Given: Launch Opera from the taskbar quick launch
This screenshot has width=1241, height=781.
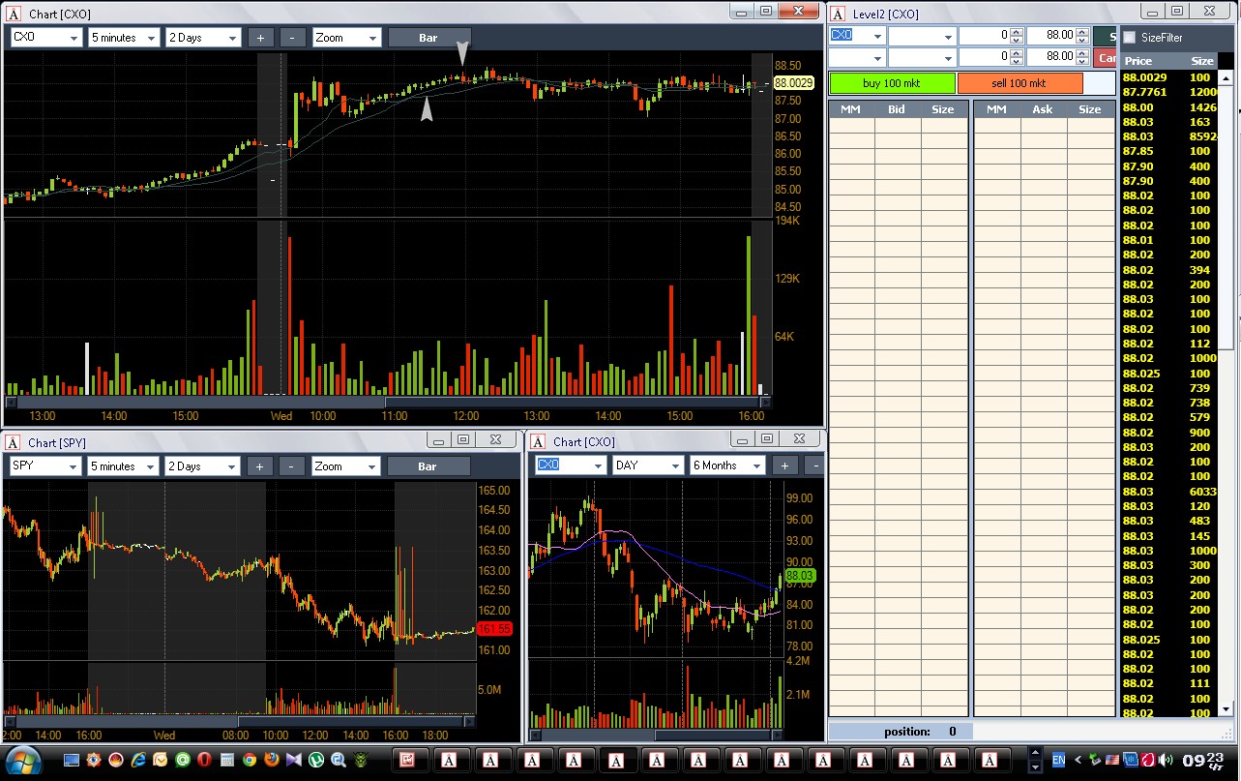Looking at the screenshot, I should [204, 760].
